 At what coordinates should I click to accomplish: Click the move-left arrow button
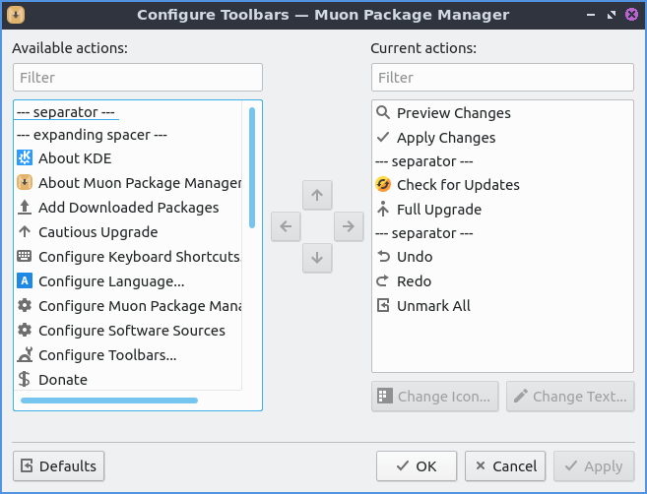pos(286,226)
